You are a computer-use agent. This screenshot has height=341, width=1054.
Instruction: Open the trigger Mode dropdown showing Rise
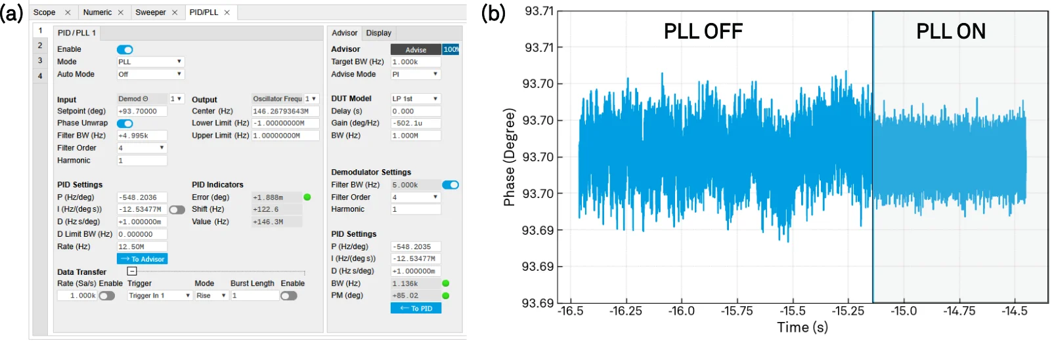(x=211, y=296)
